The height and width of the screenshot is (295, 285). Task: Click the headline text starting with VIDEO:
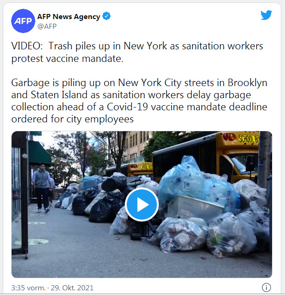[x=137, y=52]
